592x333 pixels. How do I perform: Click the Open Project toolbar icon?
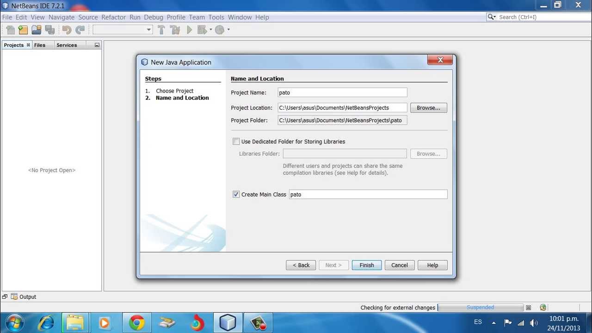[37, 30]
